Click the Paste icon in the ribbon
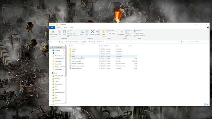 click(64, 32)
